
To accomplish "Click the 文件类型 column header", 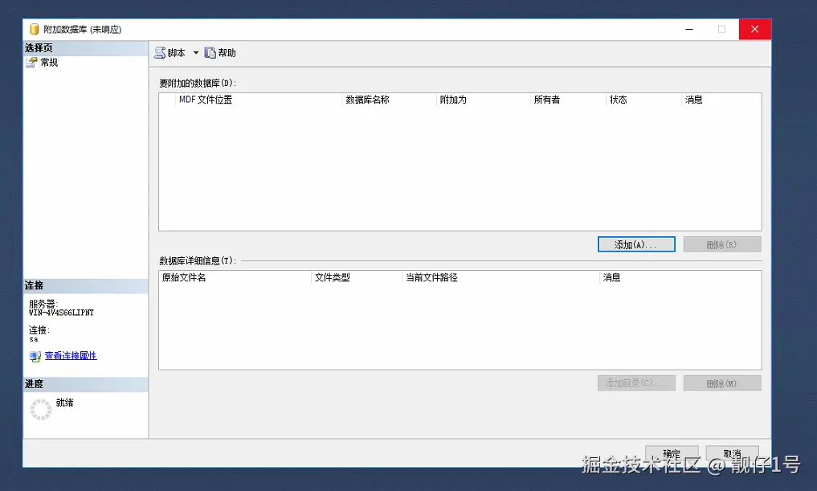I will [x=357, y=277].
